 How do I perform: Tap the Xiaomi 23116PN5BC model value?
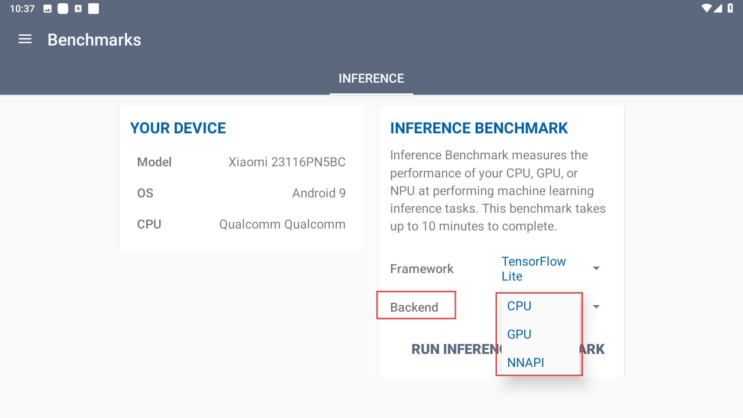click(x=287, y=162)
